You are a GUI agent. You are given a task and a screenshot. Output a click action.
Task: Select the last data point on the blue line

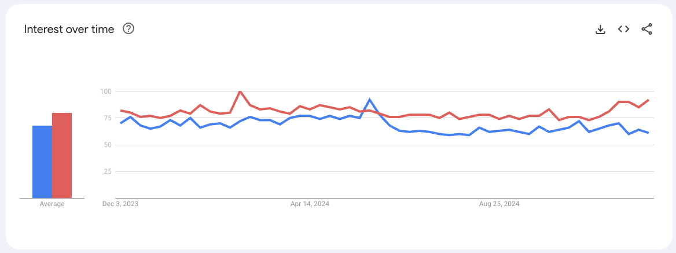coord(648,133)
